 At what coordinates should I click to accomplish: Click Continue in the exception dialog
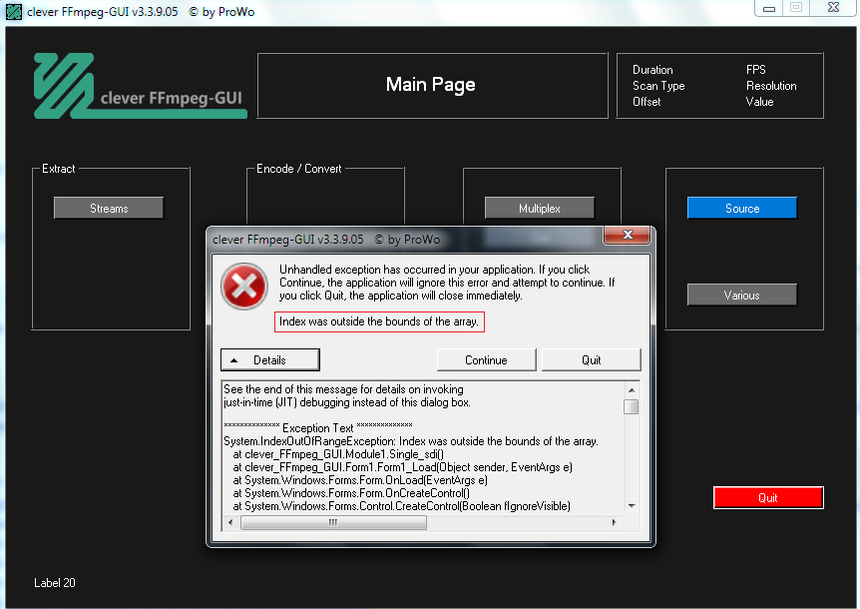486,360
